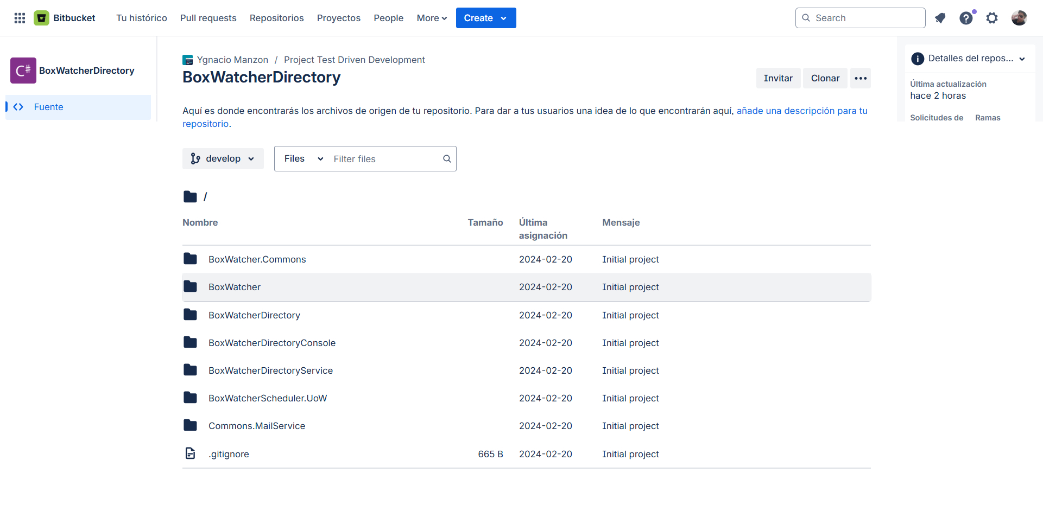
Task: Expand the develop branch dropdown
Action: pos(223,159)
